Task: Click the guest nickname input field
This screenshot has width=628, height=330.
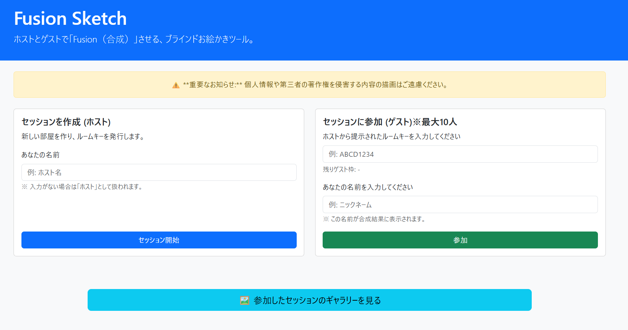Action: (460, 204)
